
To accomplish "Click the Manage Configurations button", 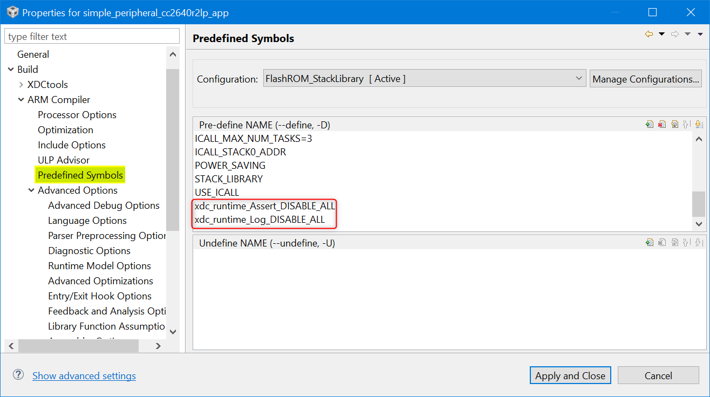I will [646, 79].
